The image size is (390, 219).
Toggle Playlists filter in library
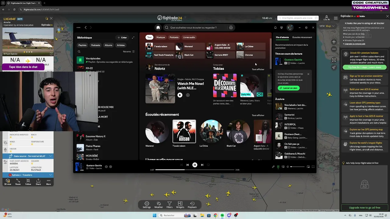[x=82, y=45]
